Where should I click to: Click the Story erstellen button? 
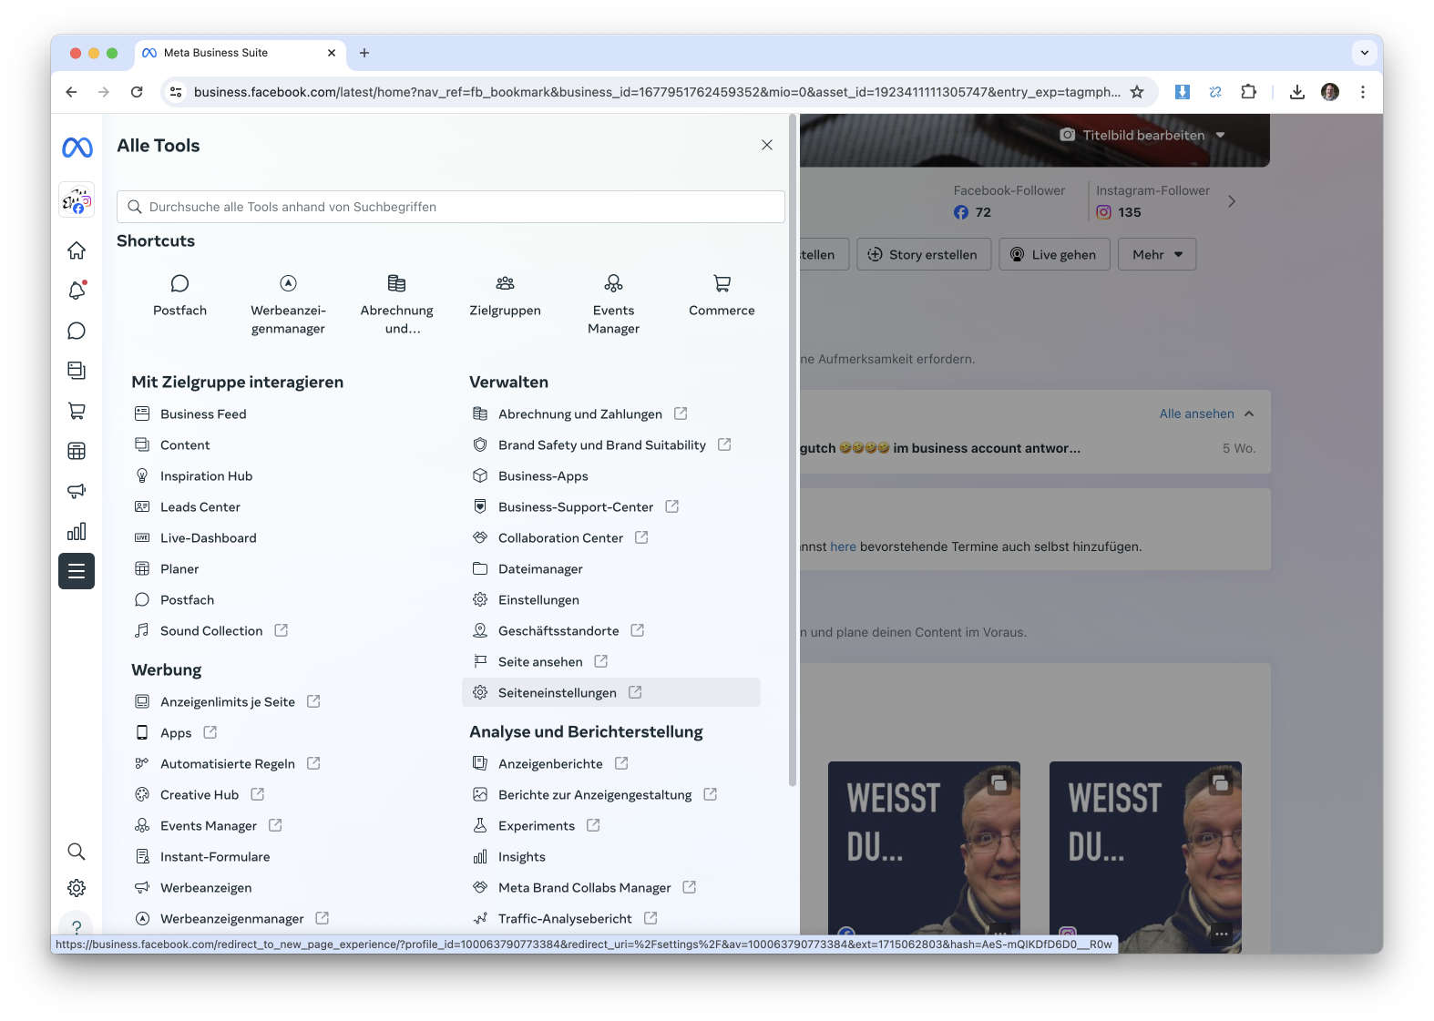[x=922, y=255]
